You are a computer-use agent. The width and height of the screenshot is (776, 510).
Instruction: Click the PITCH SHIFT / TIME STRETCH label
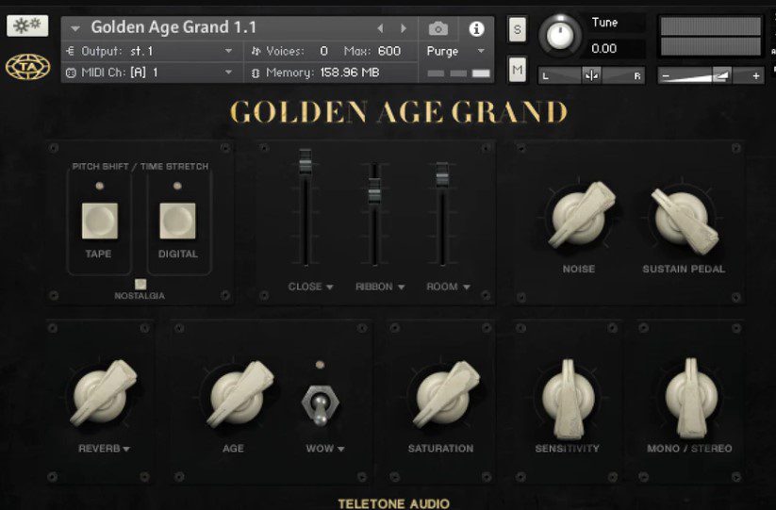coord(140,166)
